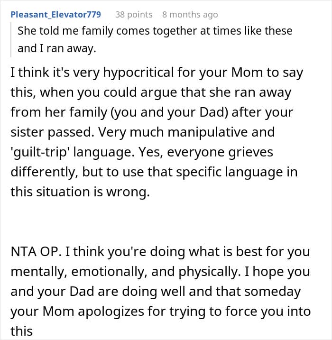Click the "NTA OP." verdict text

click(36, 251)
